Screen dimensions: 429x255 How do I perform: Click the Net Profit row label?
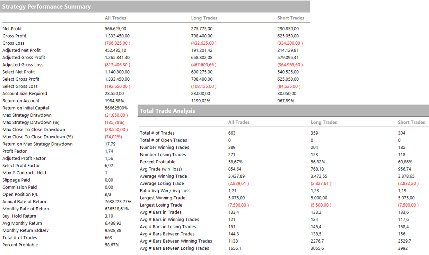coord(12,29)
